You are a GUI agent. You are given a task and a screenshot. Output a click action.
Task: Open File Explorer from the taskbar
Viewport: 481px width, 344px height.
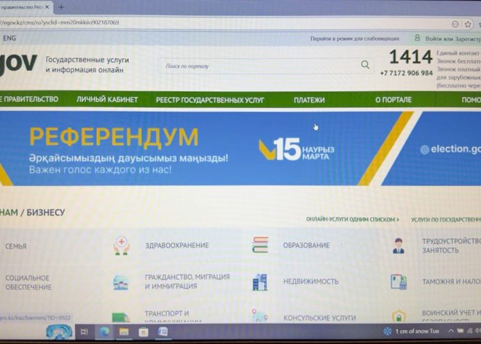124,332
